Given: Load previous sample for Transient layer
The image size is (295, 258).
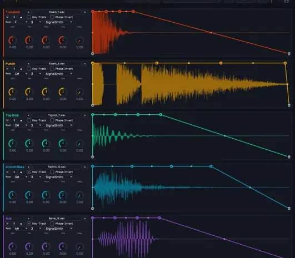Looking at the screenshot, I should pyautogui.click(x=28, y=12).
